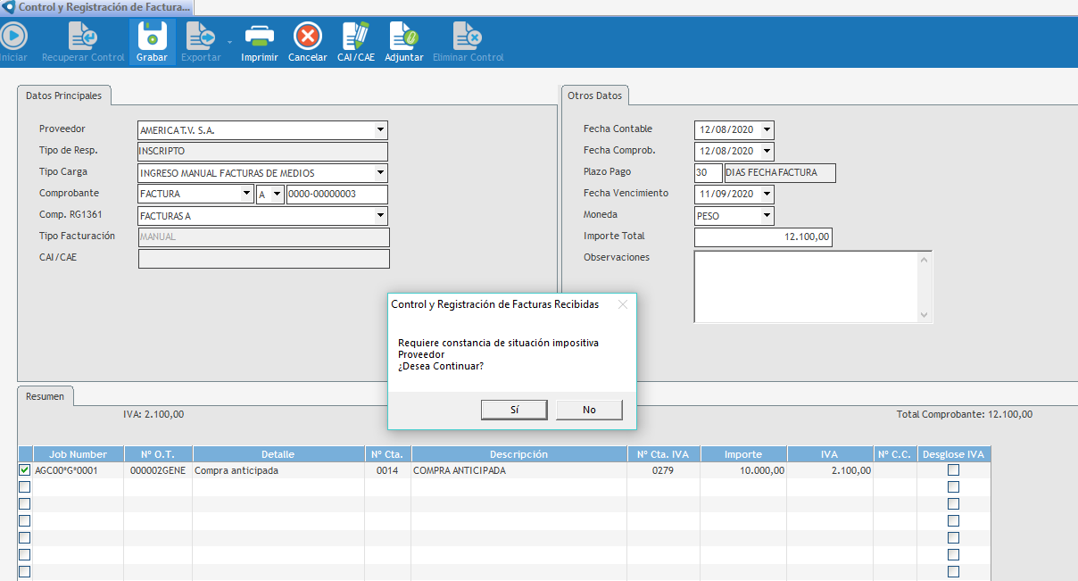The image size is (1078, 581).
Task: Open the Tipo Carga dropdown
Action: coord(380,173)
